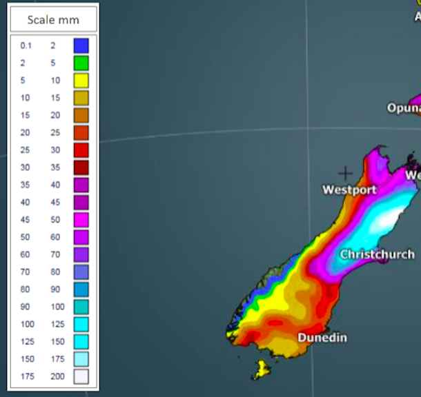Click the crosshair marker above Westport
This screenshot has width=421, height=397.
(x=345, y=174)
